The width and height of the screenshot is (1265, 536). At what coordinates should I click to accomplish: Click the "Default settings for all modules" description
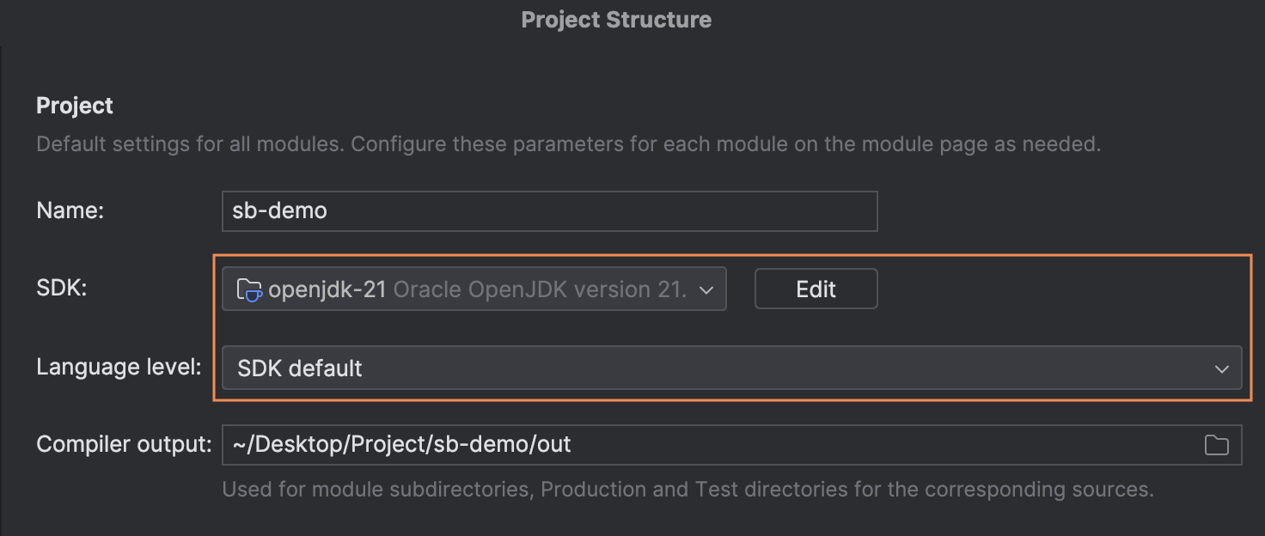click(x=567, y=143)
